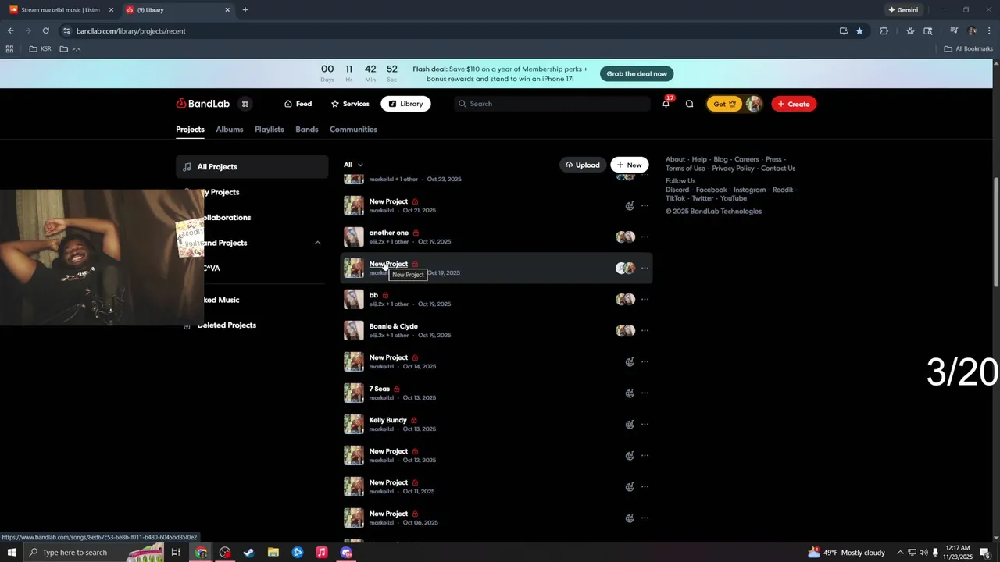This screenshot has height=562, width=1000.
Task: Click revisions icon on Kelly Bundy row
Action: click(x=630, y=424)
